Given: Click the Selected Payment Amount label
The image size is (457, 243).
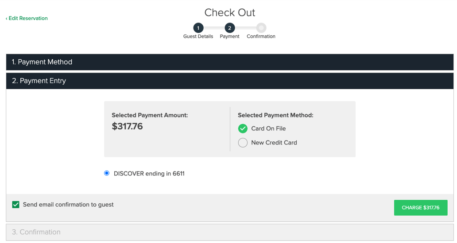Looking at the screenshot, I should click(150, 115).
